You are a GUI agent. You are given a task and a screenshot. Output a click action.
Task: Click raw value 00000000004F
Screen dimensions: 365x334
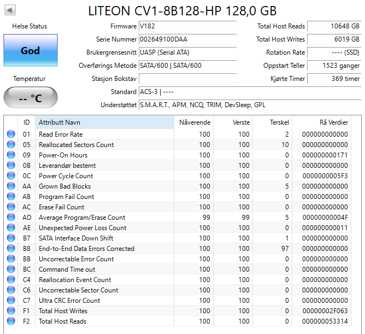(x=325, y=218)
